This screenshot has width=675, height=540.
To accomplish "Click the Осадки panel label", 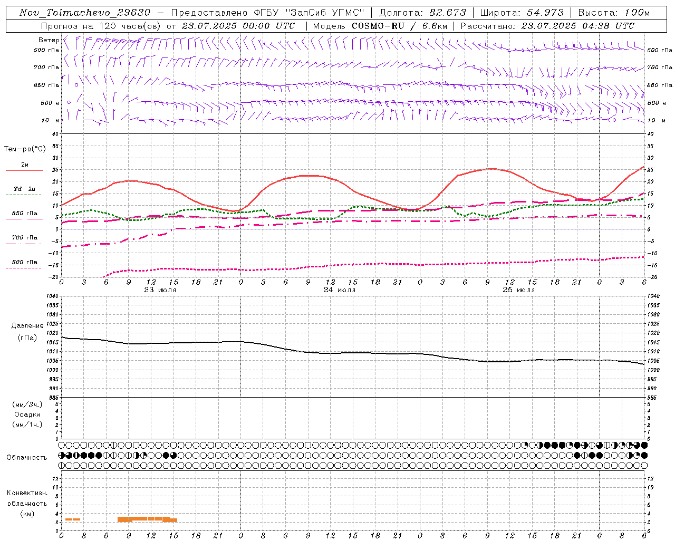I will [27, 414].
